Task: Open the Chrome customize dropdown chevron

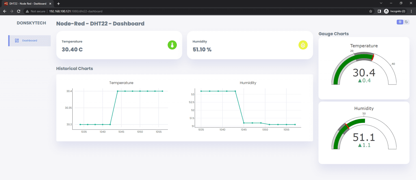Action: [x=381, y=3]
